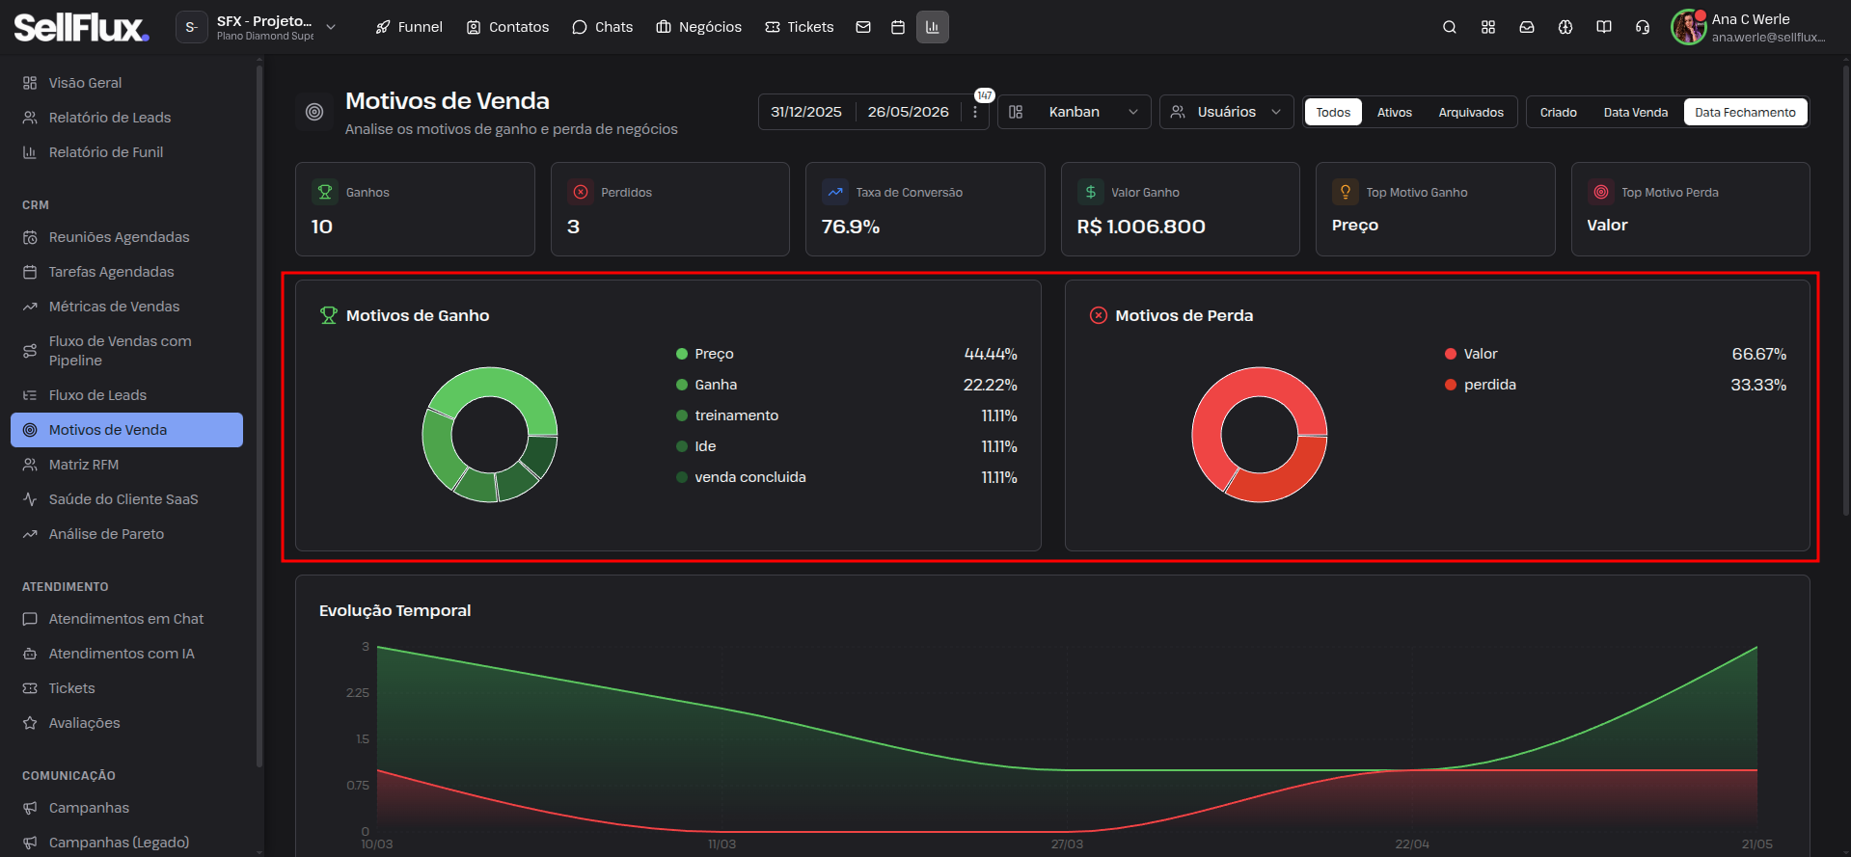Click the inbox tray icon in header
This screenshot has width=1851, height=857.
(1527, 27)
